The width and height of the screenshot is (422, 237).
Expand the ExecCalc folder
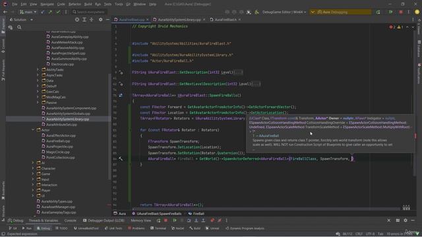tap(38, 92)
